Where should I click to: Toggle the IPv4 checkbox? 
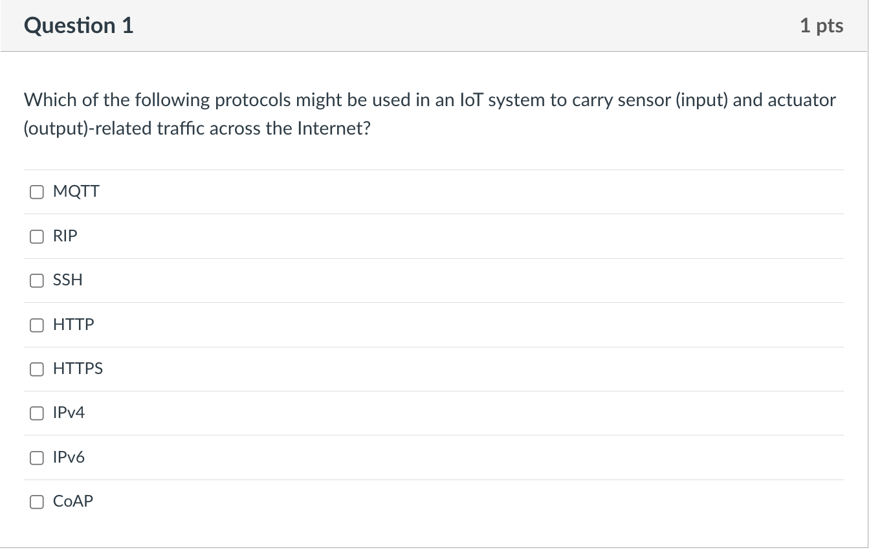tap(37, 413)
